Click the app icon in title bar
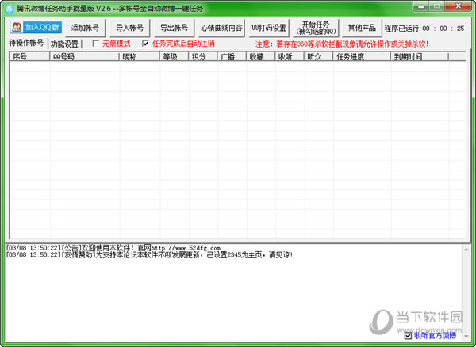 point(9,9)
